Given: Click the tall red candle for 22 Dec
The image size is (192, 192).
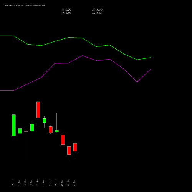Looking at the screenshot, I should [38, 110].
